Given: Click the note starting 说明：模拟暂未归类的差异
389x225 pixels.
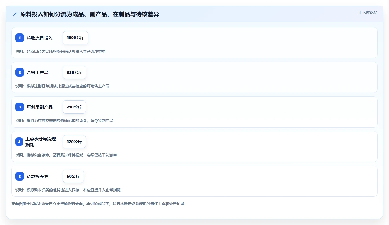Looking at the screenshot, I should 68,190.
